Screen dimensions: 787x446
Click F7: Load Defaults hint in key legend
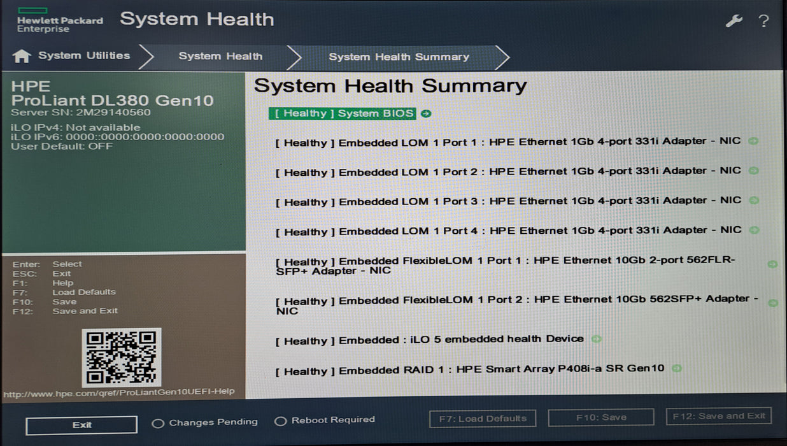(x=64, y=292)
